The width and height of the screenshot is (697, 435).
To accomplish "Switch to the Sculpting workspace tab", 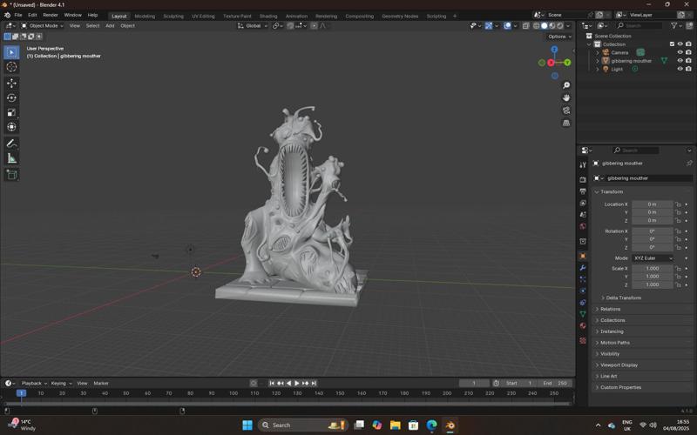I will [x=173, y=16].
